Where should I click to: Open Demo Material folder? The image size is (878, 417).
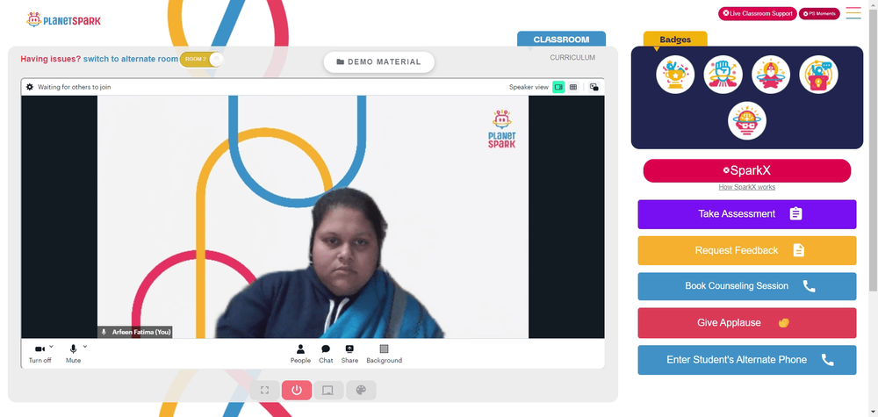379,62
